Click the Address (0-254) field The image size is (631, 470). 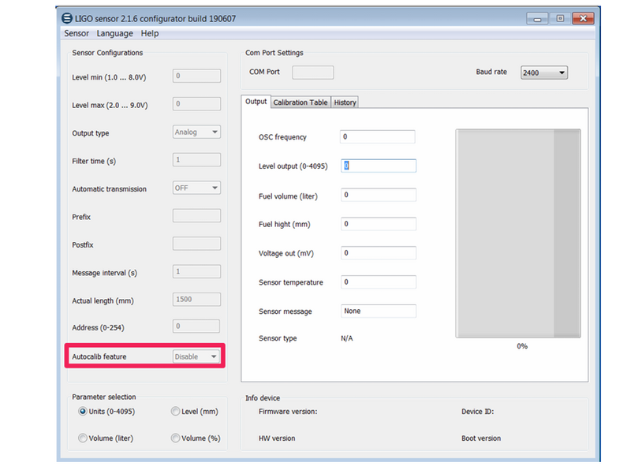196,326
